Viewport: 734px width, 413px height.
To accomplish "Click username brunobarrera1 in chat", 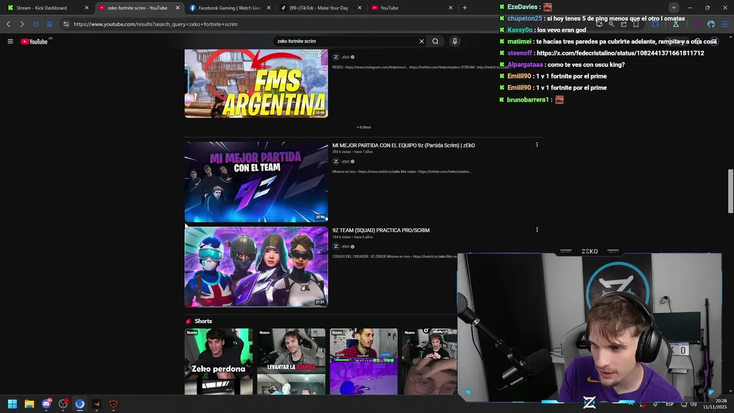I will pyautogui.click(x=528, y=100).
